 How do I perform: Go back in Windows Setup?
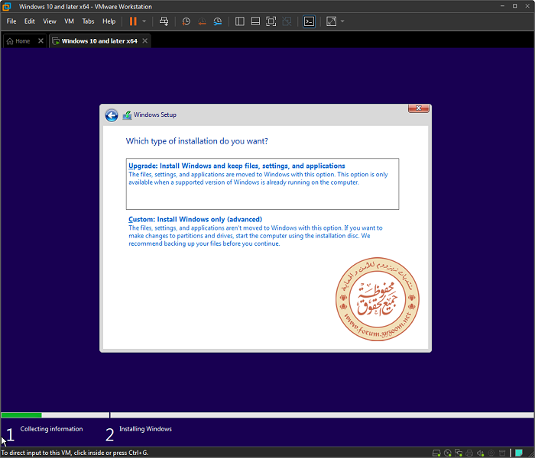pyautogui.click(x=112, y=115)
